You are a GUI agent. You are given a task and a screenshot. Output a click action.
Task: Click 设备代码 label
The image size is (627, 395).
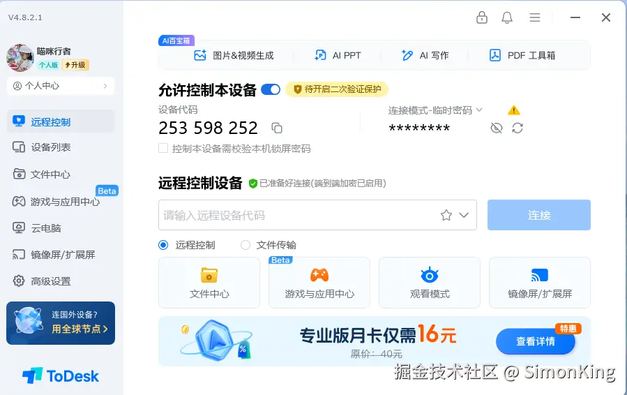(x=178, y=110)
